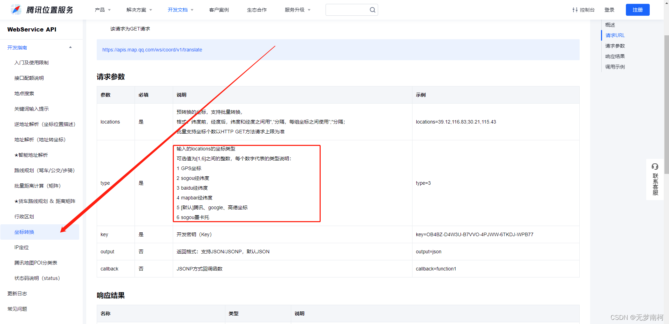
Task: Open 行政区划 sidebar entry
Action: click(24, 217)
